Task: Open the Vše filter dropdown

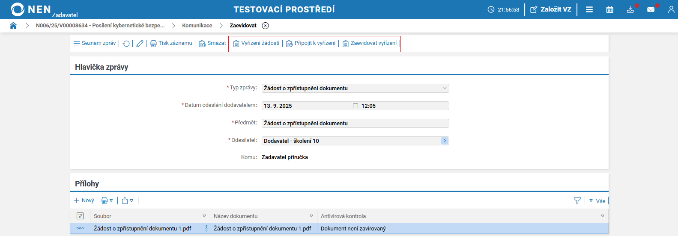Action: 597,201
